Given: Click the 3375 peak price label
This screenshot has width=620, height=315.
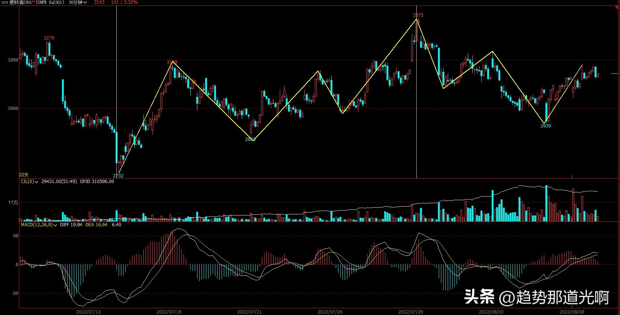Looking at the screenshot, I should pos(418,15).
